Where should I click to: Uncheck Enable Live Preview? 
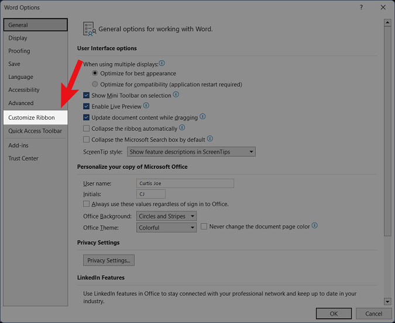coord(87,106)
